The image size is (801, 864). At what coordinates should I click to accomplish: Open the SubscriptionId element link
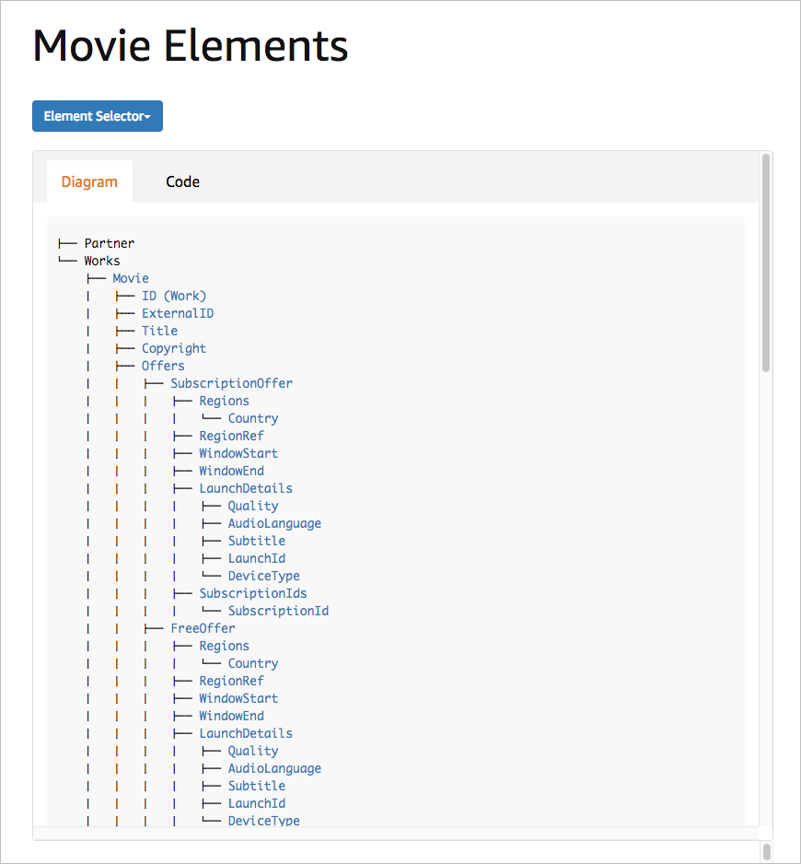pos(278,611)
